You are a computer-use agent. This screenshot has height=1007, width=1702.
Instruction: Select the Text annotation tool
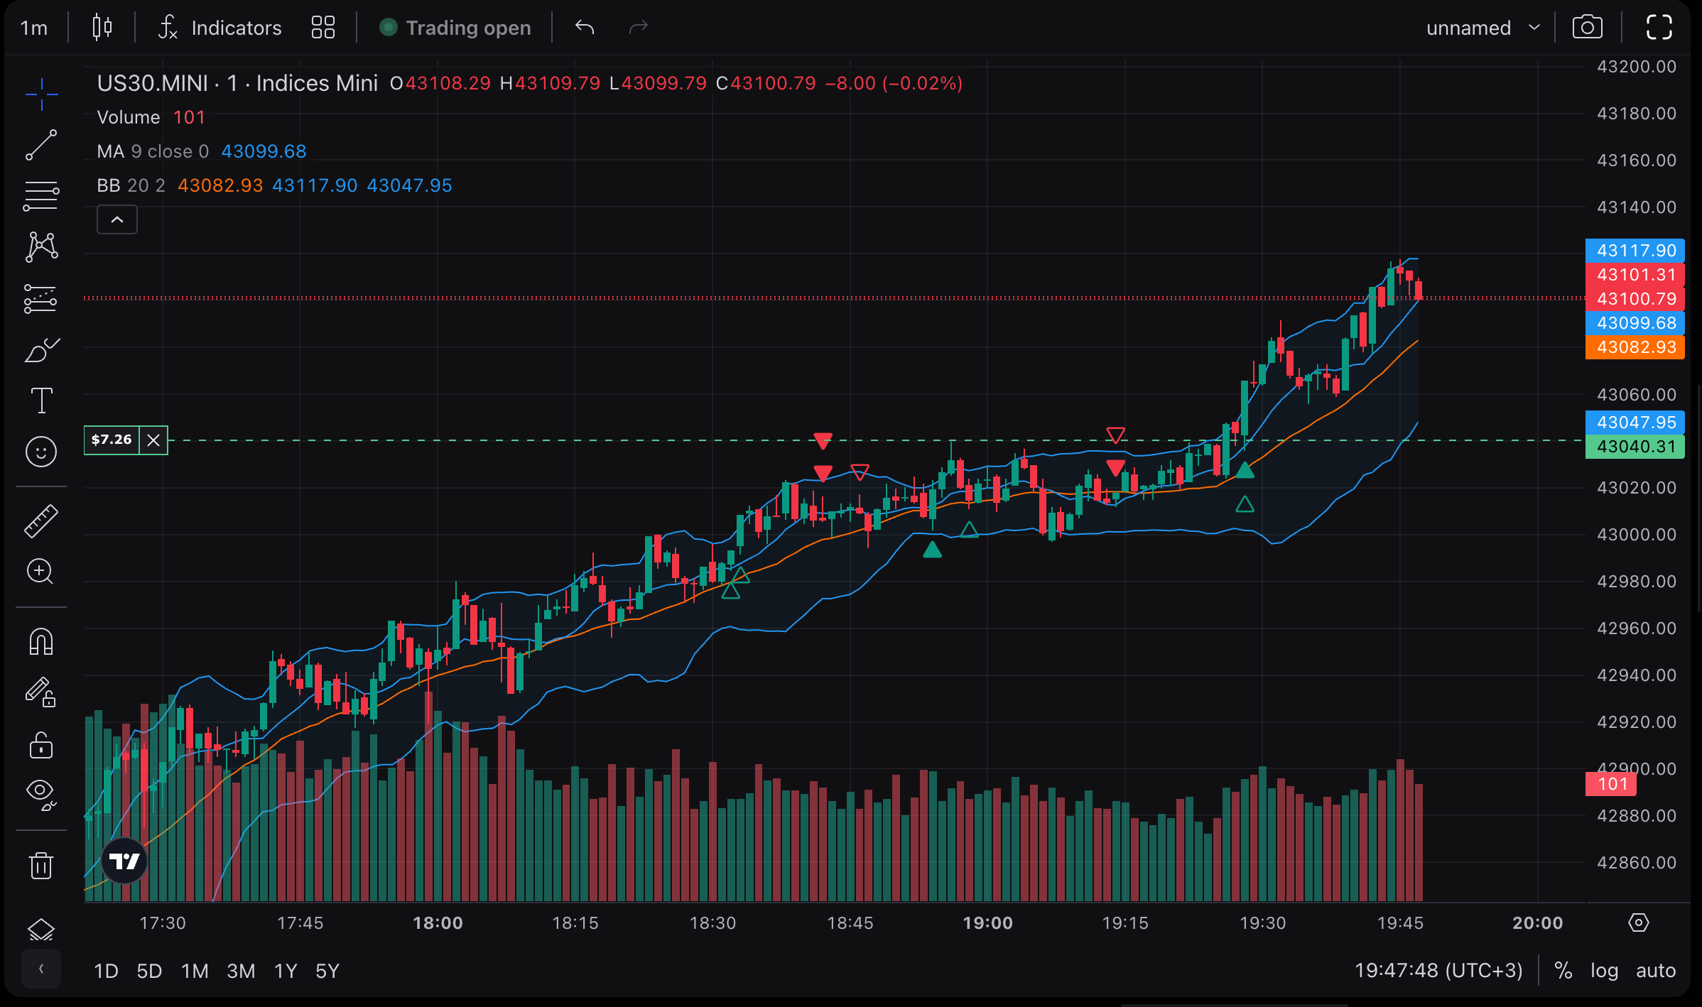[41, 401]
